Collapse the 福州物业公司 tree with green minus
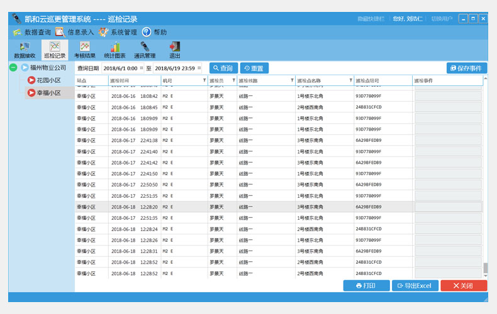 coord(13,67)
